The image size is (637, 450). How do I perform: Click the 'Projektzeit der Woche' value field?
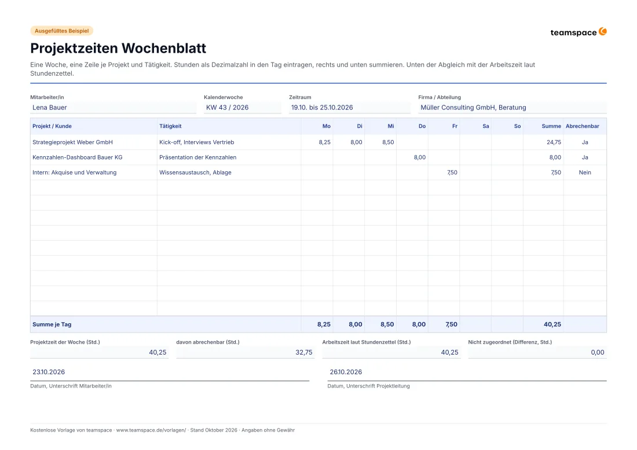pos(99,352)
